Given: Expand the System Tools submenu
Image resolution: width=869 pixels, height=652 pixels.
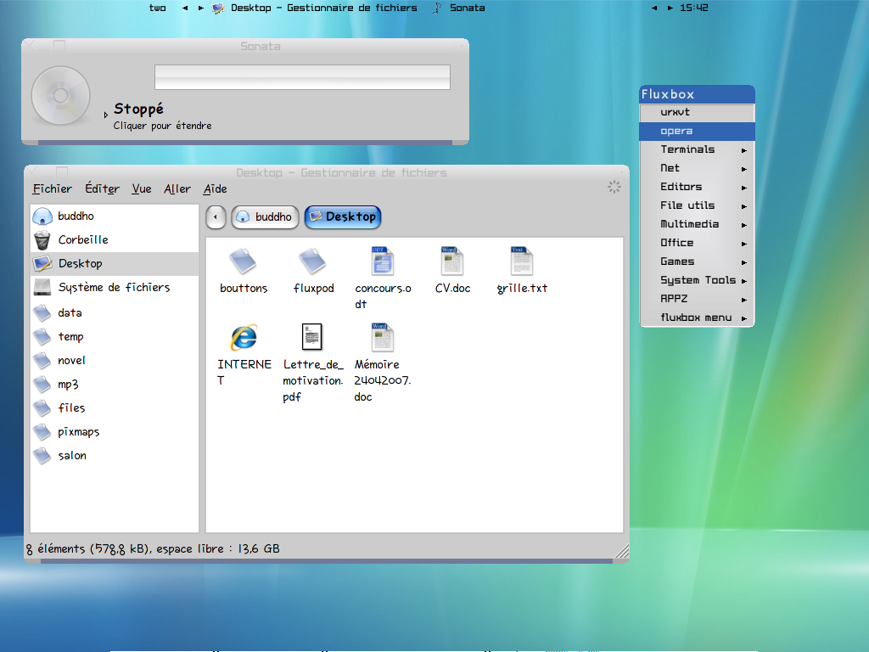Looking at the screenshot, I should click(744, 281).
